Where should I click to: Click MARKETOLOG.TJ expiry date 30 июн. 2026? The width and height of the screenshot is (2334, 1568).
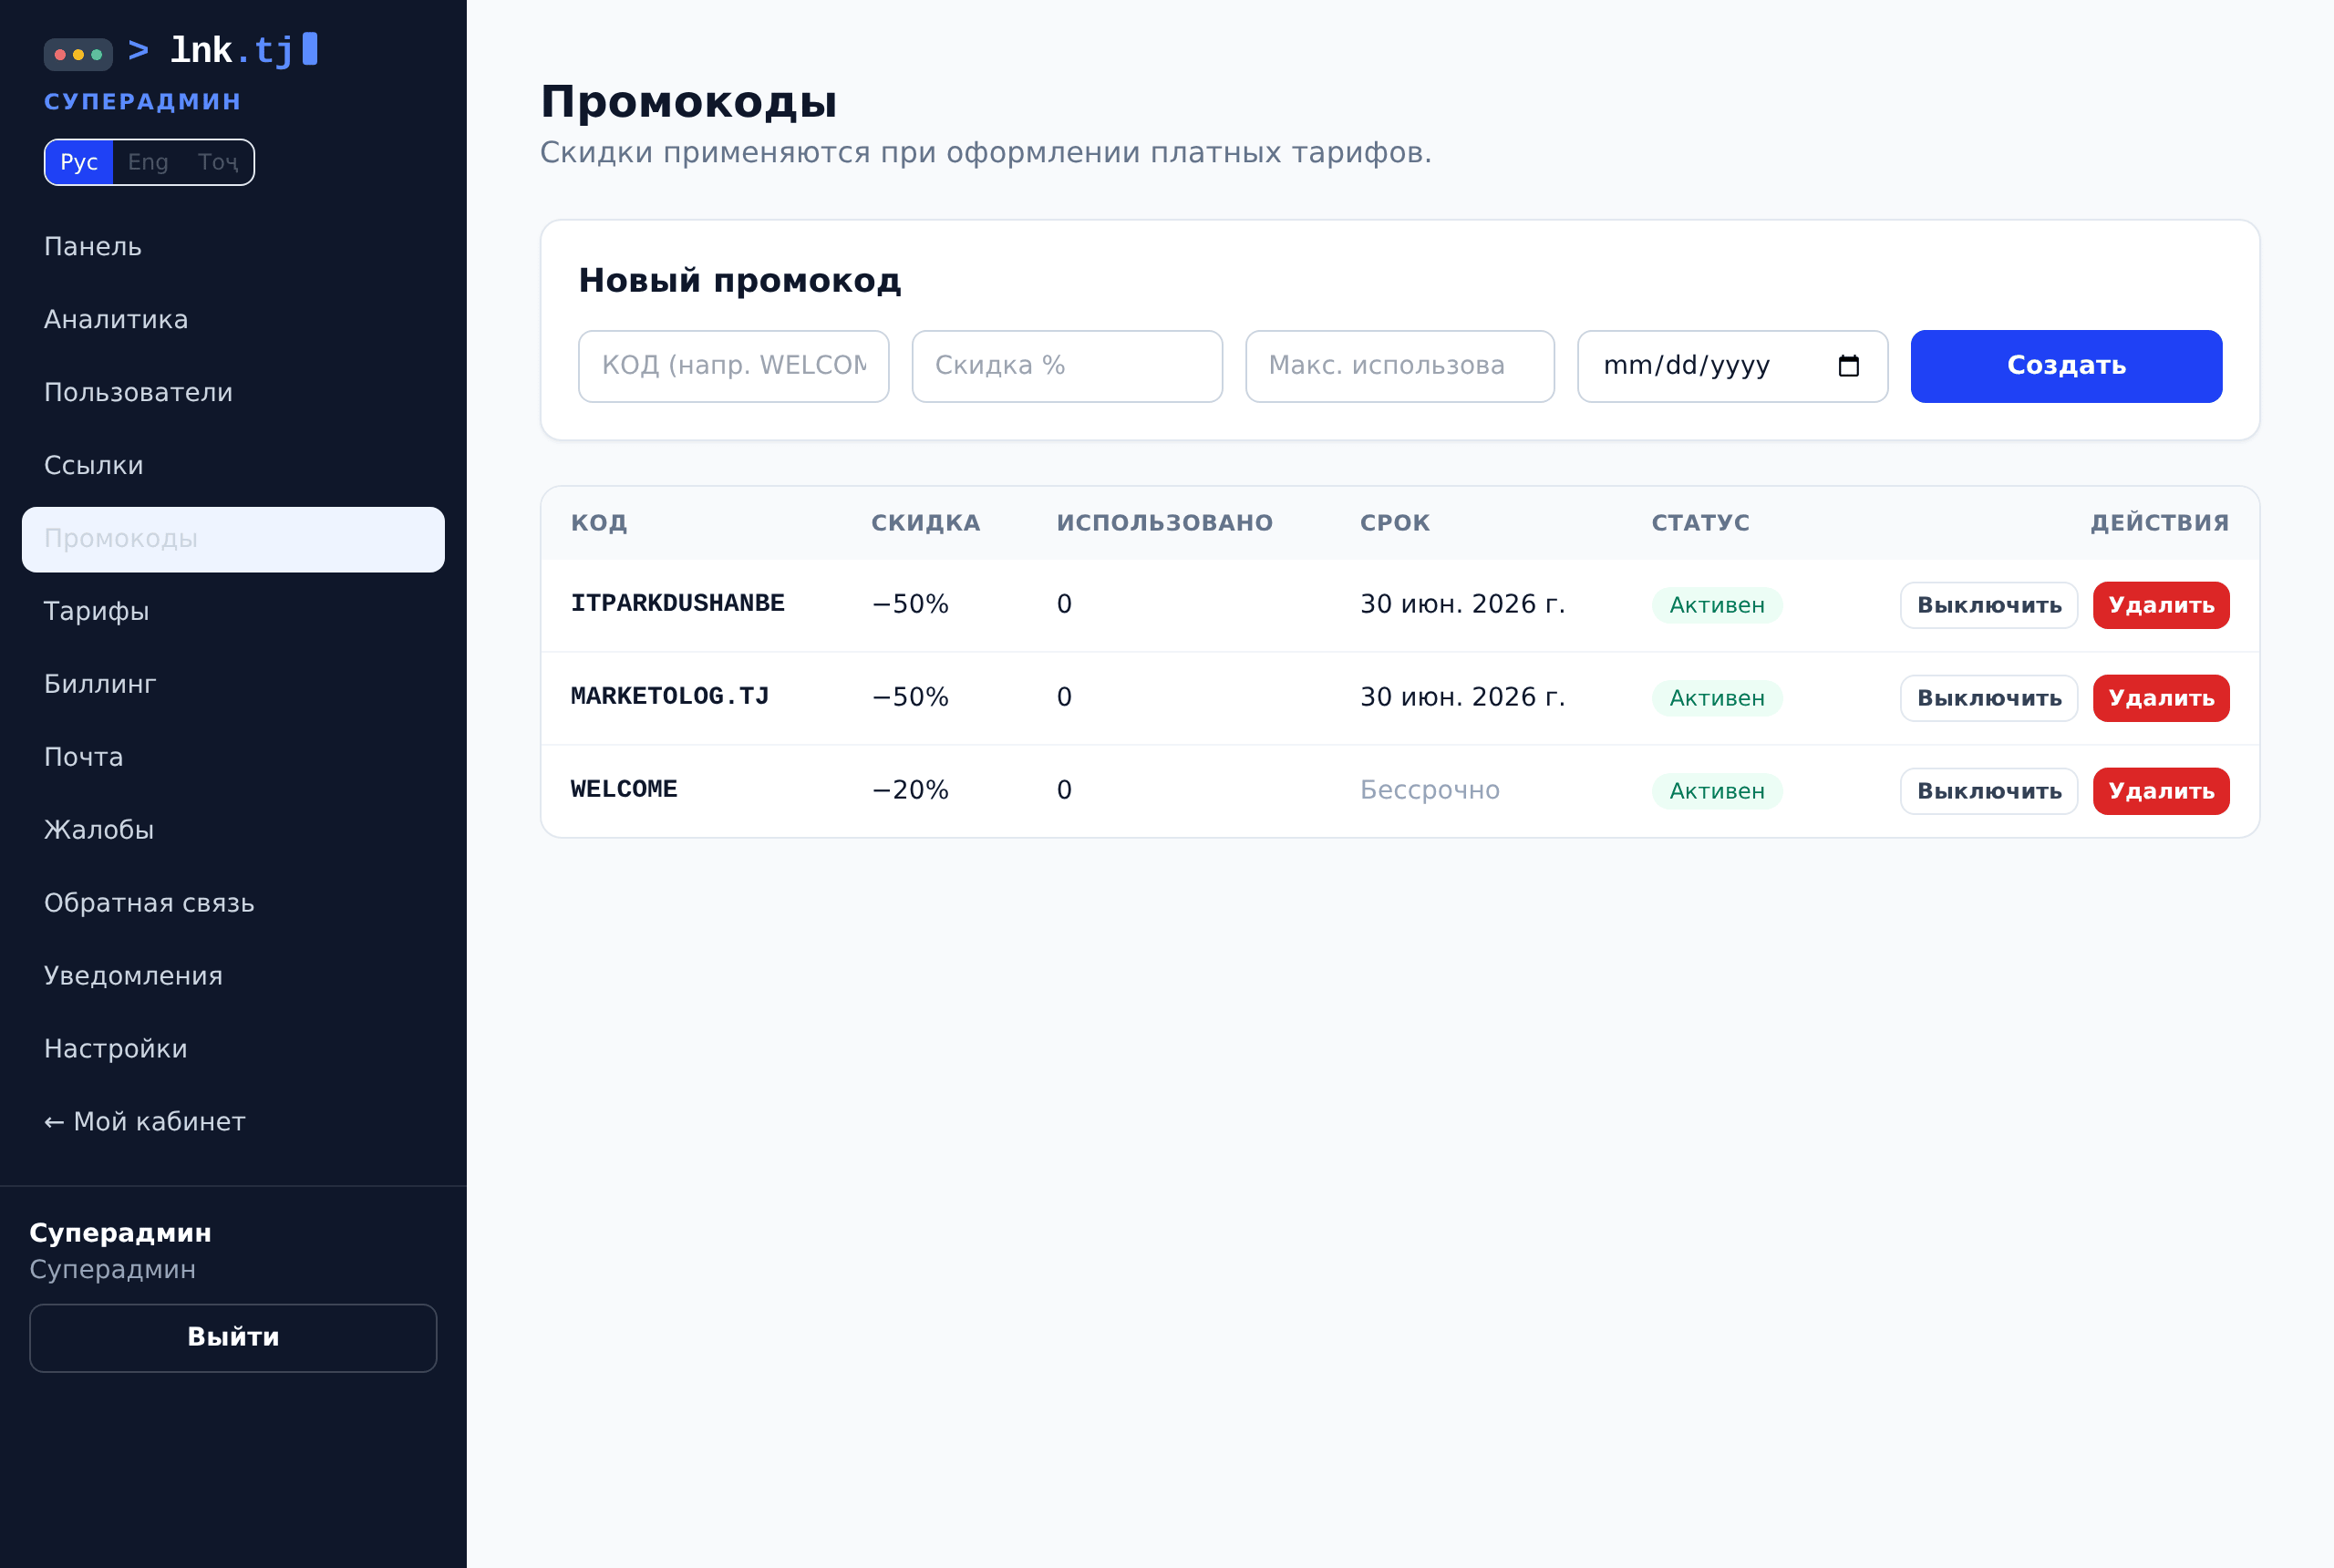(x=1462, y=697)
